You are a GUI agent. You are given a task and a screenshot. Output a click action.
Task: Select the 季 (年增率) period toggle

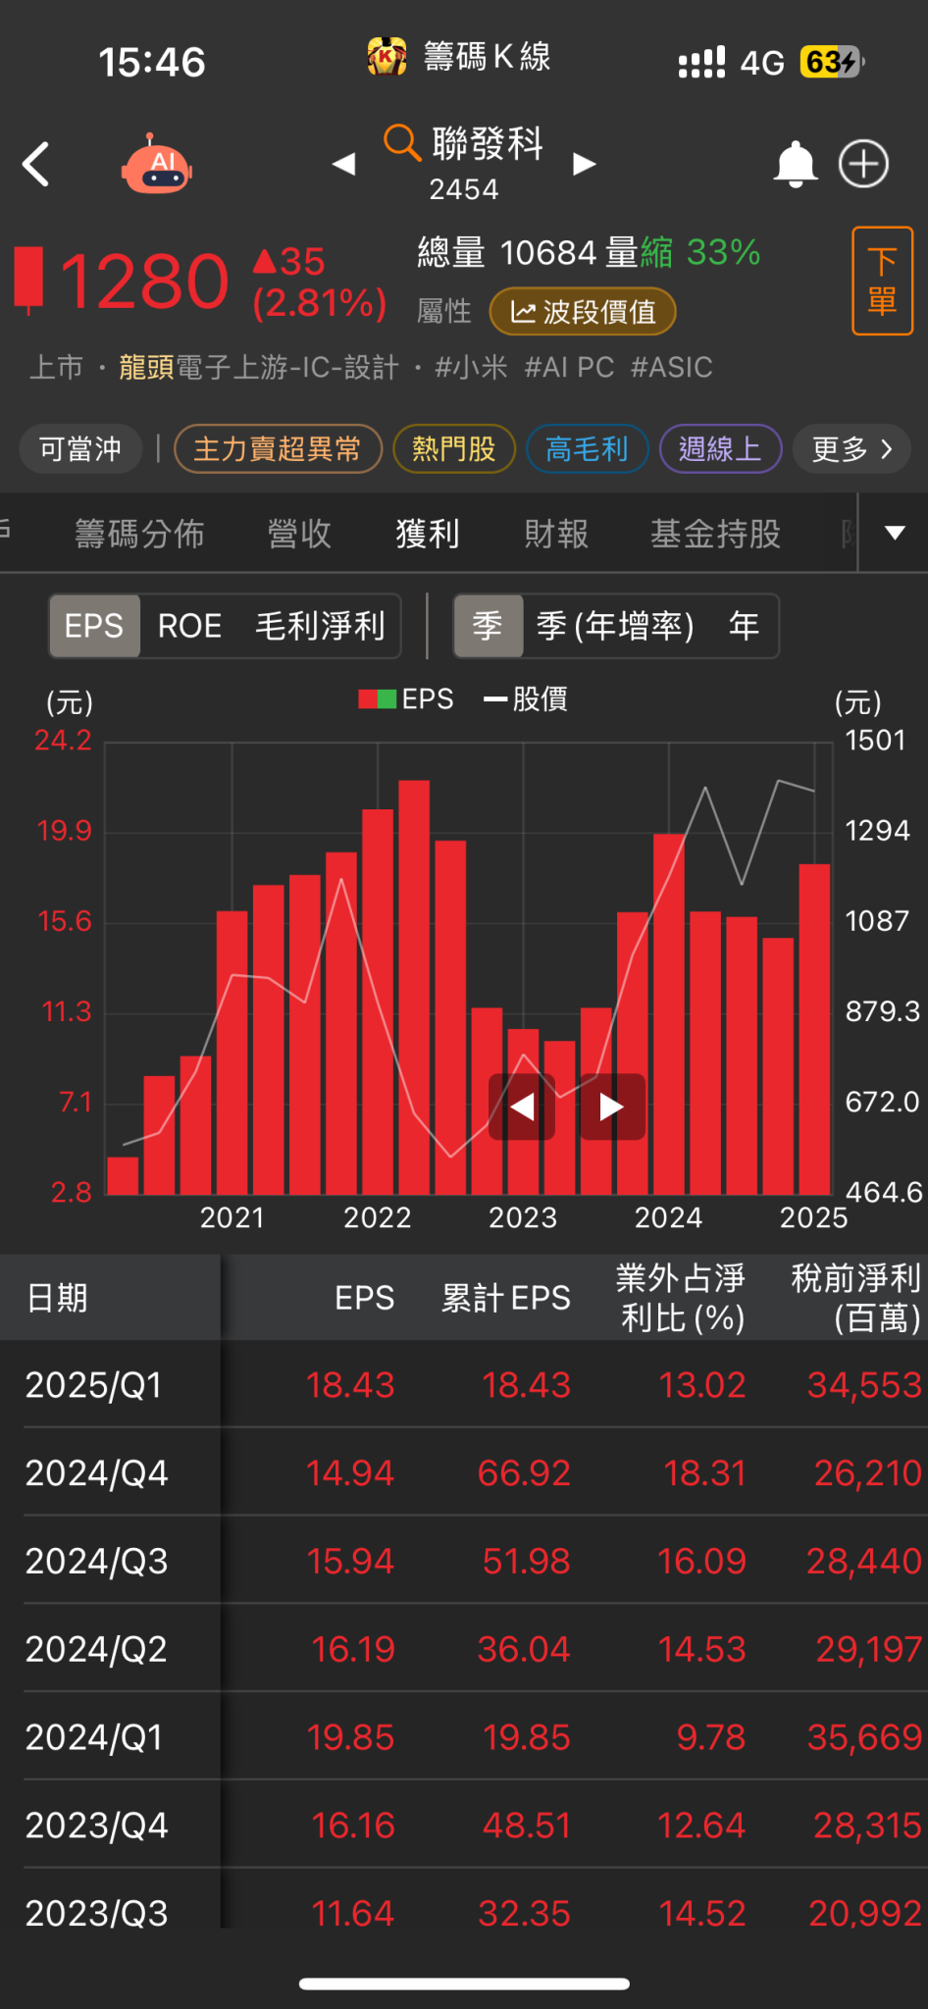tap(615, 626)
